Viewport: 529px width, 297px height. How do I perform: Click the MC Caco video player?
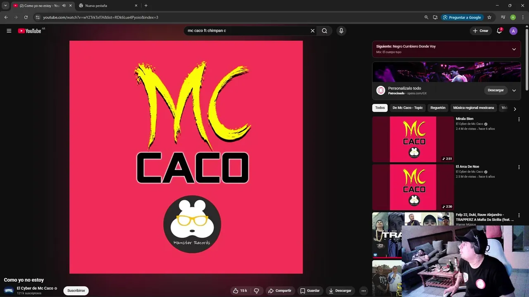pos(186,157)
